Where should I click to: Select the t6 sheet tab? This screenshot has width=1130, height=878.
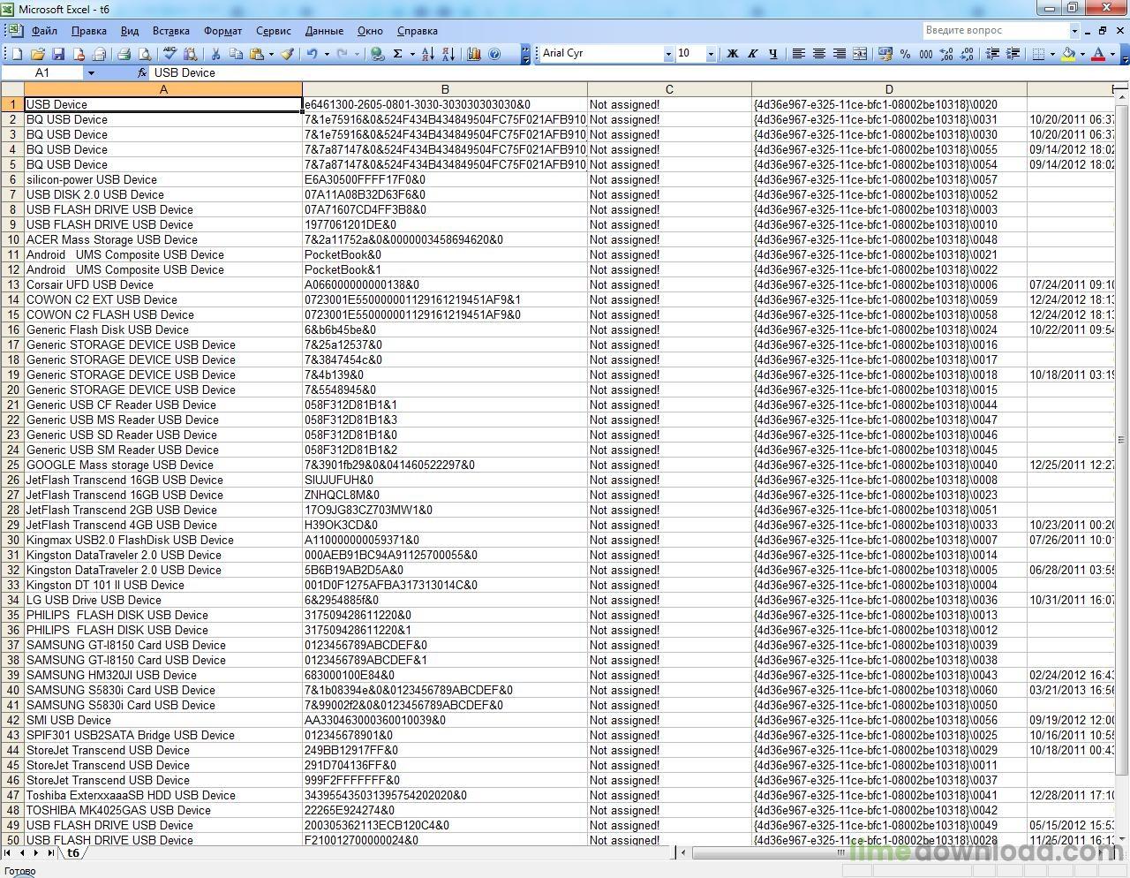click(x=73, y=852)
